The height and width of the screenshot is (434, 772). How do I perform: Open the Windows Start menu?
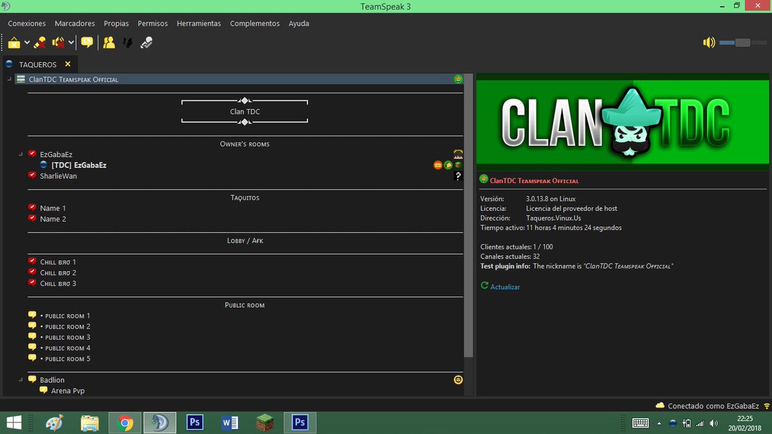click(x=15, y=422)
